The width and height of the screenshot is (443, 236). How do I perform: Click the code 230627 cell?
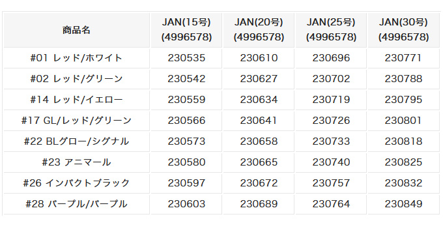[259, 79]
